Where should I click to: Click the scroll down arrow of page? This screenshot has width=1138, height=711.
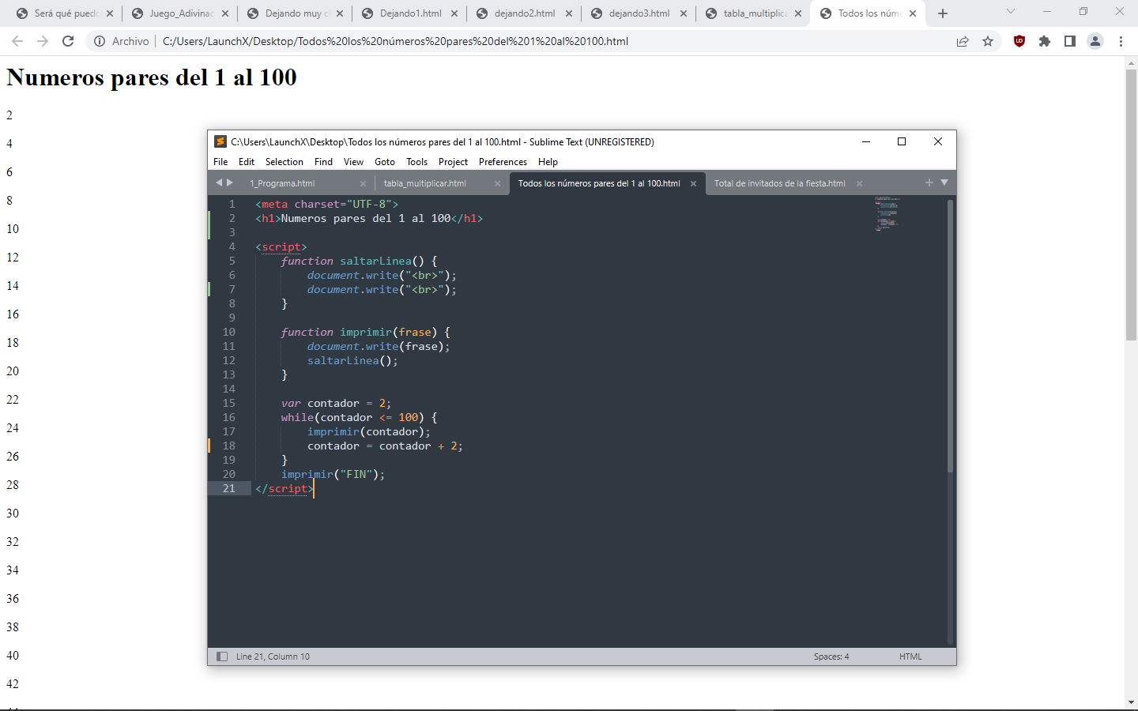click(x=1131, y=702)
